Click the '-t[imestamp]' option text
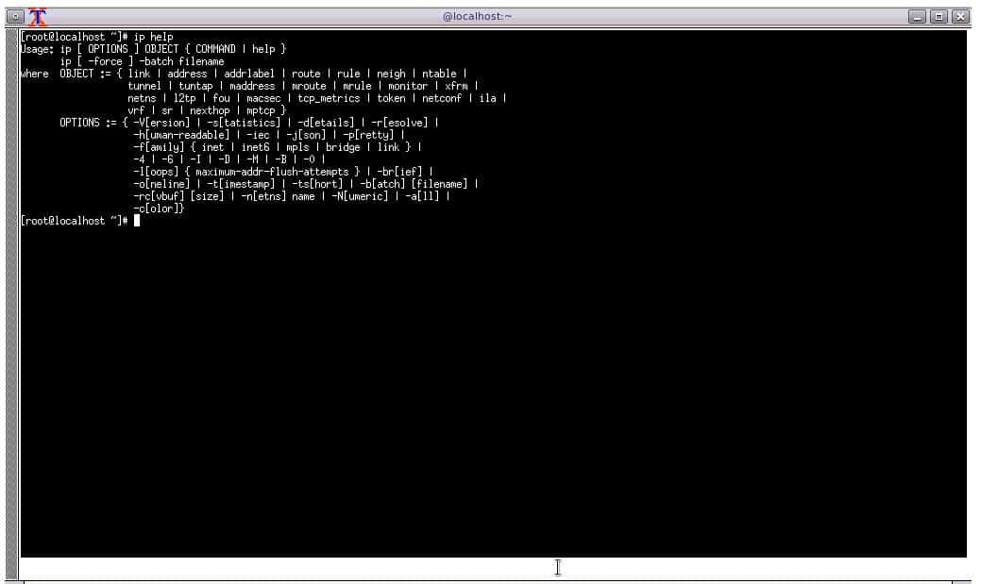Viewport: 981px width, 584px height. point(241,185)
